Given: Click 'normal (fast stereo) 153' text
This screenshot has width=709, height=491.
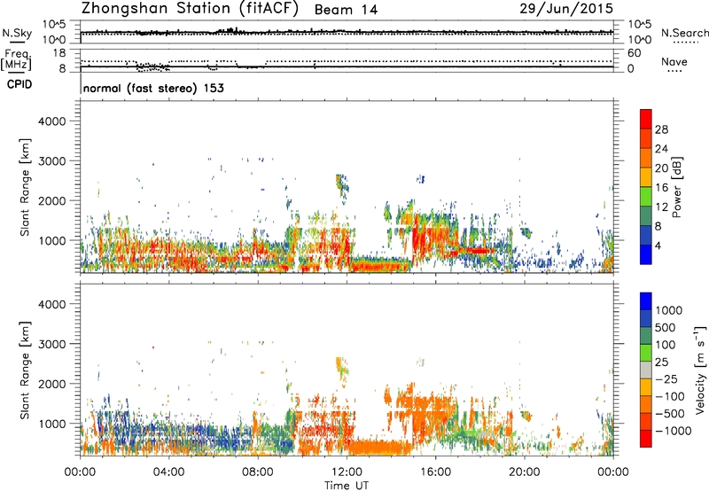Looking at the screenshot, I should pos(153,88).
